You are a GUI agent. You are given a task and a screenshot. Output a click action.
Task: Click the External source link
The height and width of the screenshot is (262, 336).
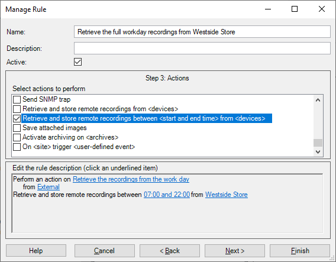coord(49,187)
